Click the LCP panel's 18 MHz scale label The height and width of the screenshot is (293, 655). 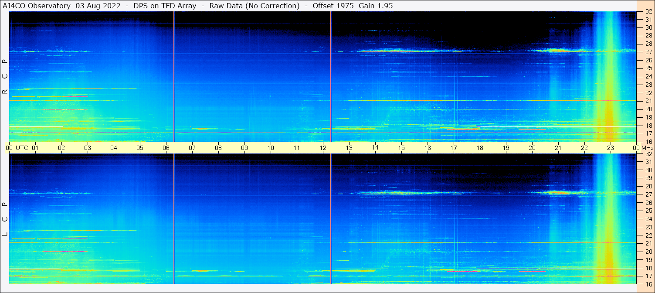click(648, 268)
